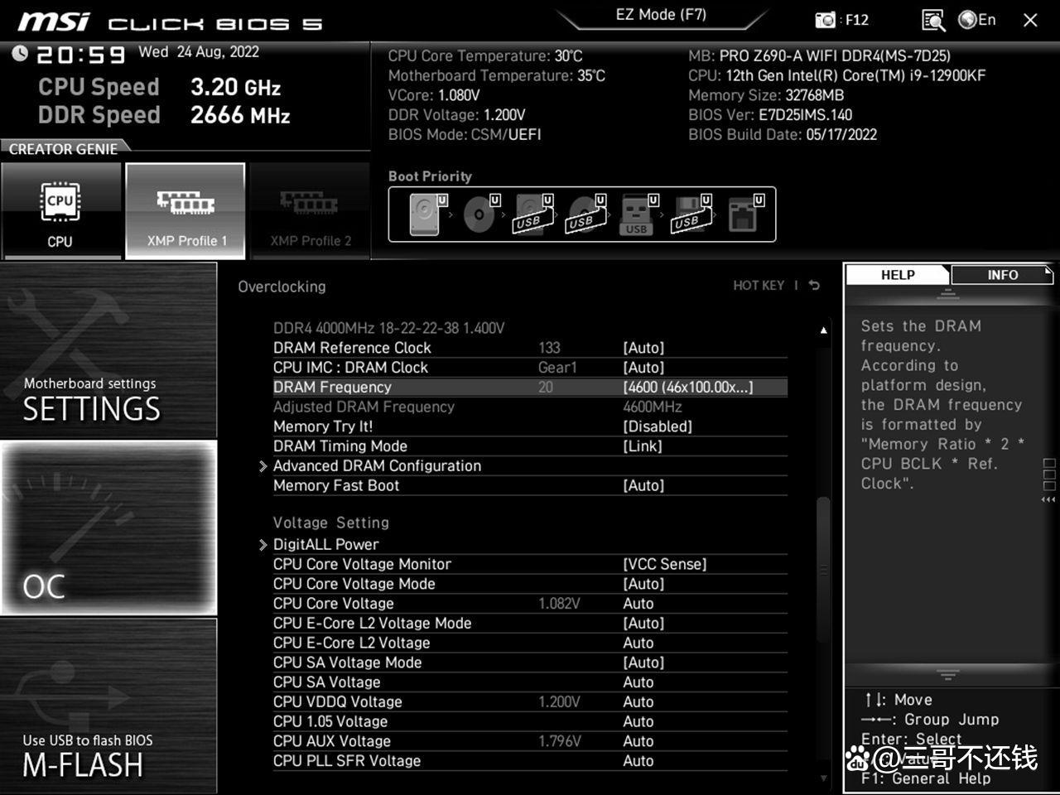Select the first hard disk boot device icon
Viewport: 1060px width, 795px height.
426,214
